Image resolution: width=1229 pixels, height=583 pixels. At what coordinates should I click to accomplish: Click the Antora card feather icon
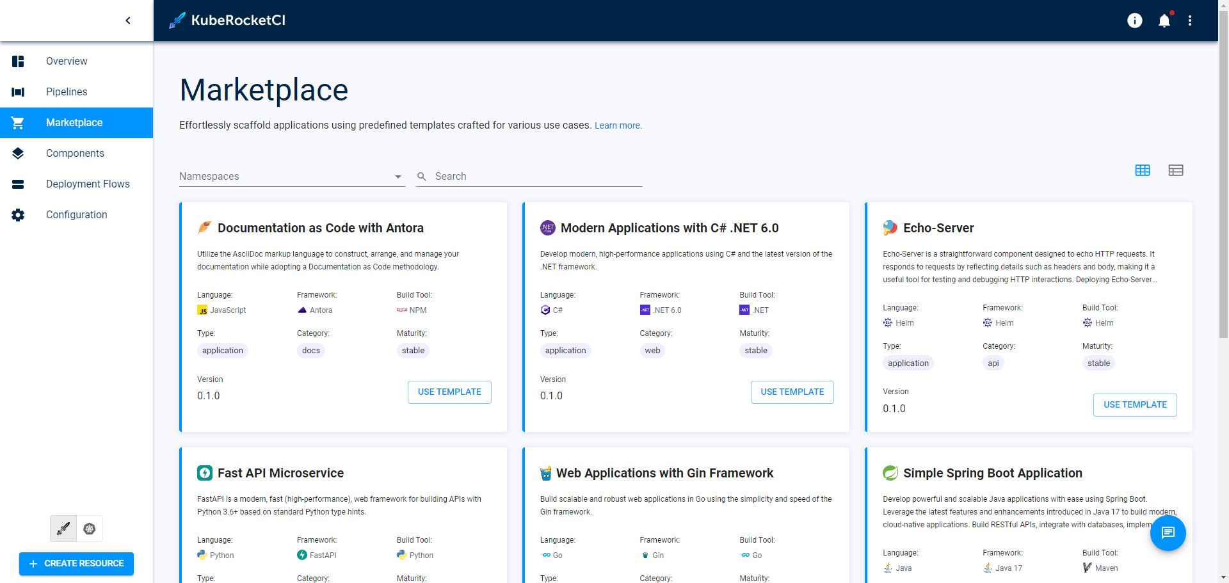pos(204,228)
